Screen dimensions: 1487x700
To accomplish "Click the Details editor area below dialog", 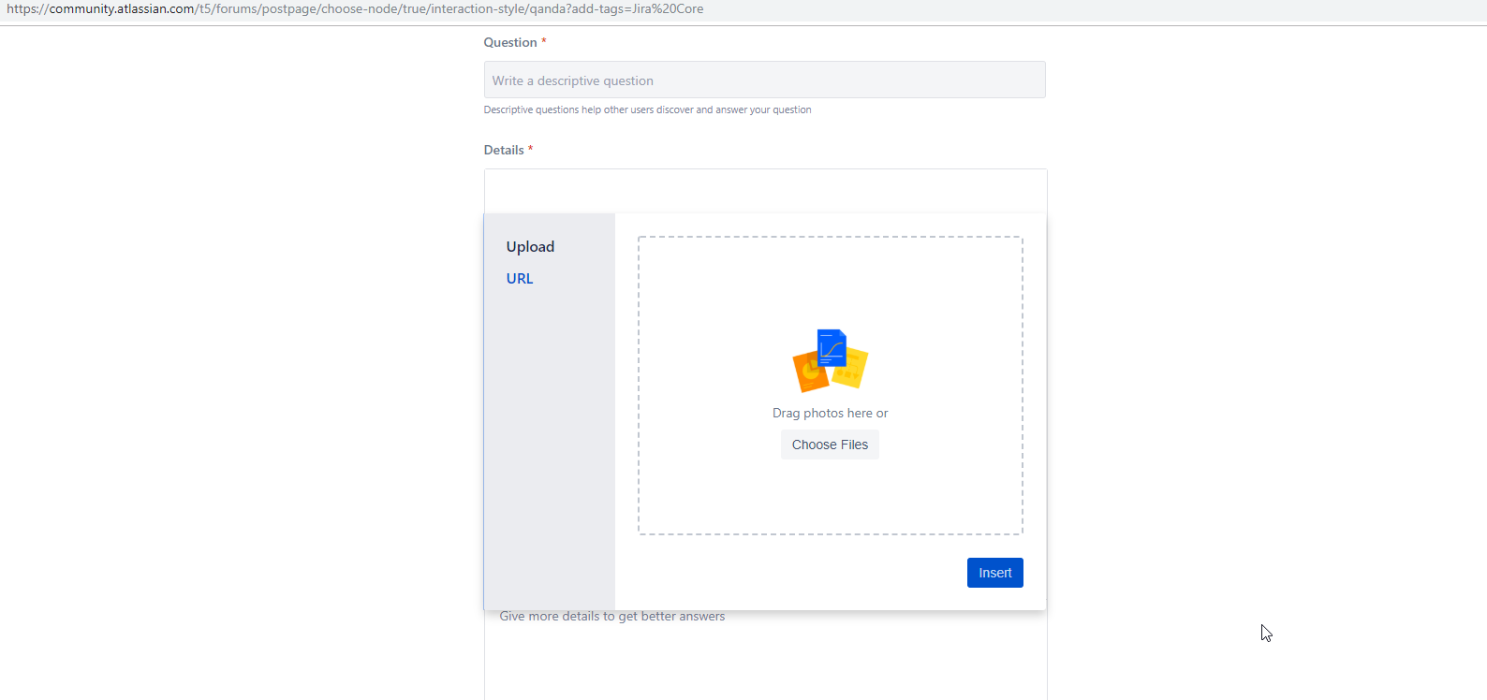I will point(765,655).
